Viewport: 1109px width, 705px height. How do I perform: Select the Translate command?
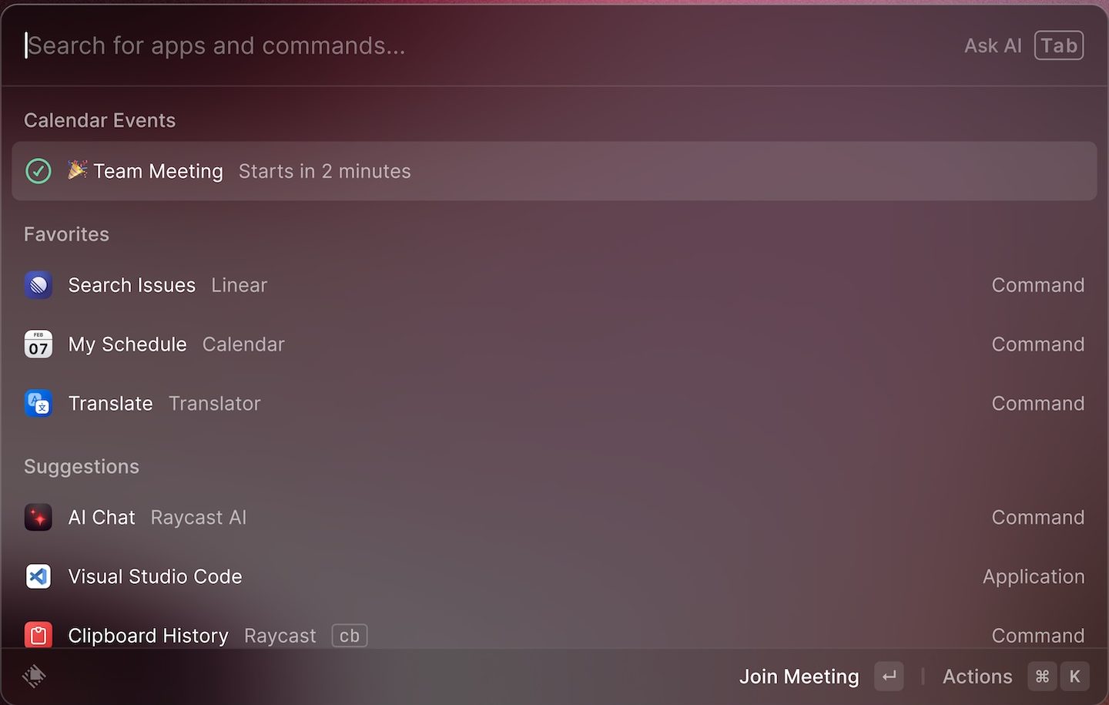(554, 404)
